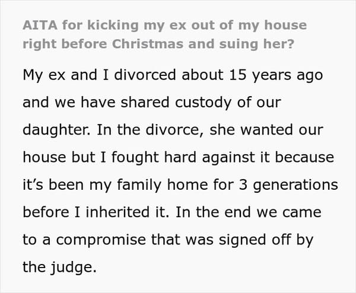Viewport: 356px width, 293px height.
Task: Click "suing her?" at the title's end
Action: [257, 44]
